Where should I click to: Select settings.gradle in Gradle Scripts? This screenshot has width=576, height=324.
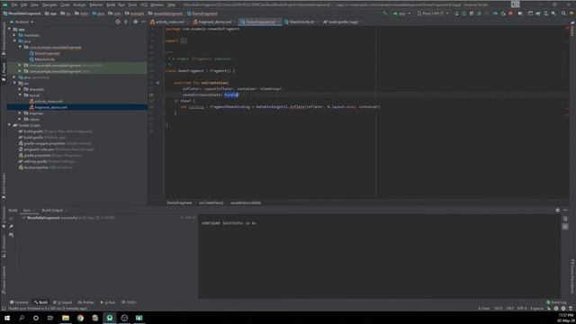point(47,161)
